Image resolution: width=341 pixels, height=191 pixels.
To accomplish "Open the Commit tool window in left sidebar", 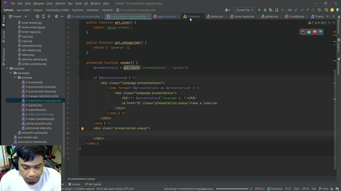I will (3, 36).
